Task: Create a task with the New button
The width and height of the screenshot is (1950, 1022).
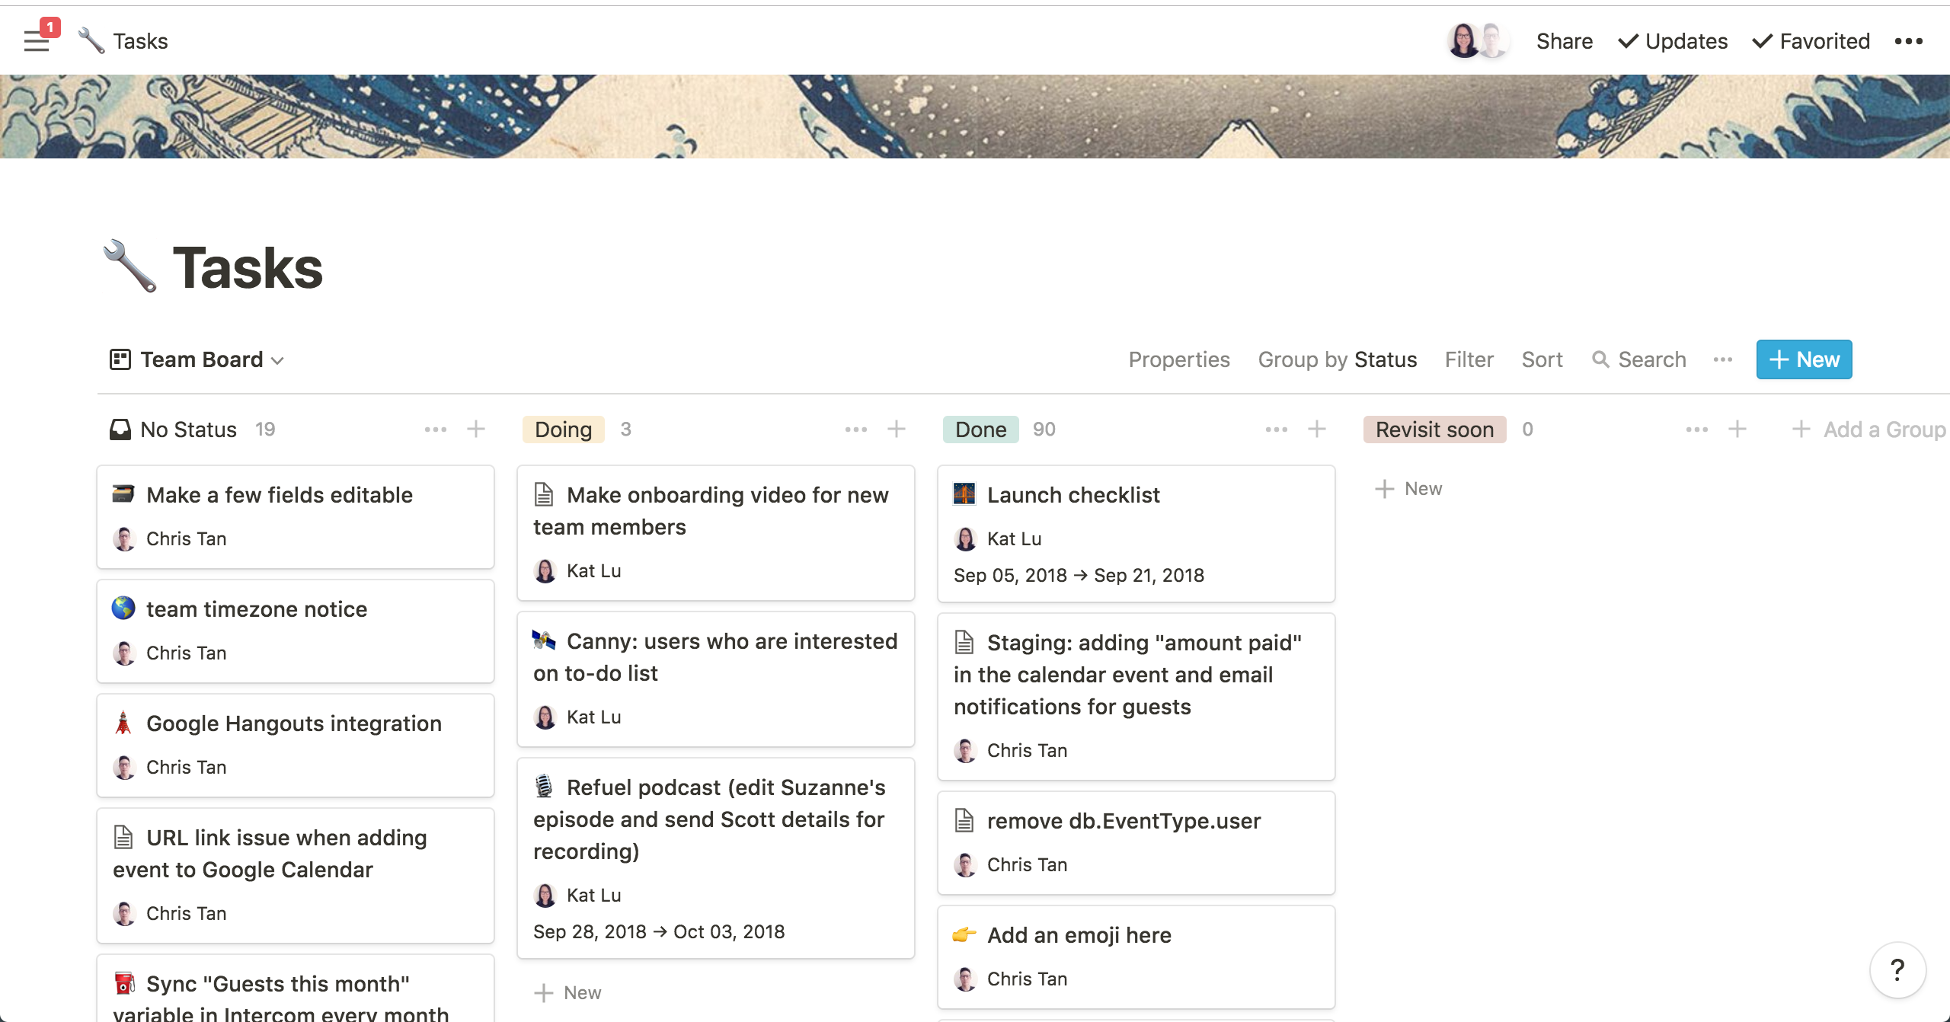Action: pos(1804,359)
